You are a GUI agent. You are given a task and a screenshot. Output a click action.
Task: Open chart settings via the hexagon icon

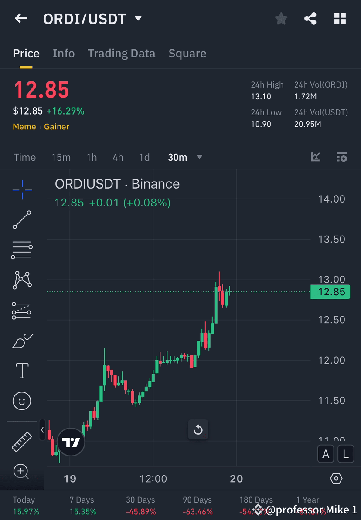[336, 478]
